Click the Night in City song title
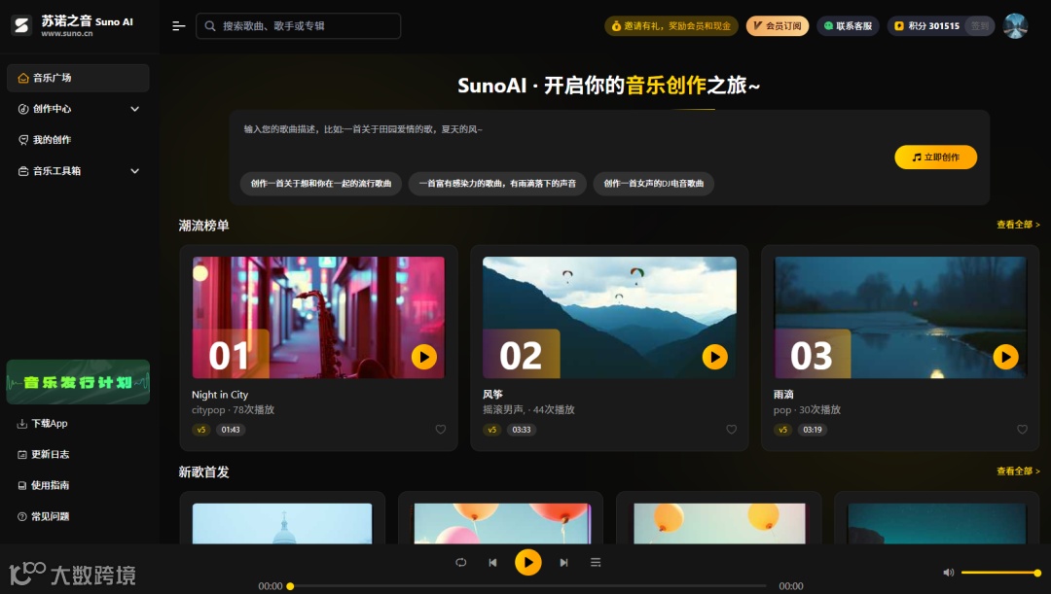1051x594 pixels. (x=220, y=395)
